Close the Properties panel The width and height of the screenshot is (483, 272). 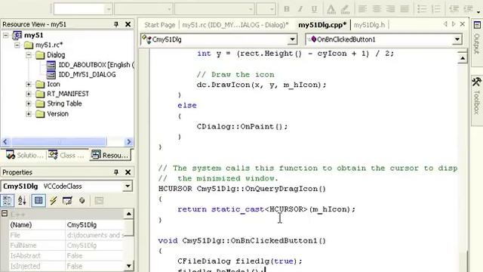tap(128, 172)
